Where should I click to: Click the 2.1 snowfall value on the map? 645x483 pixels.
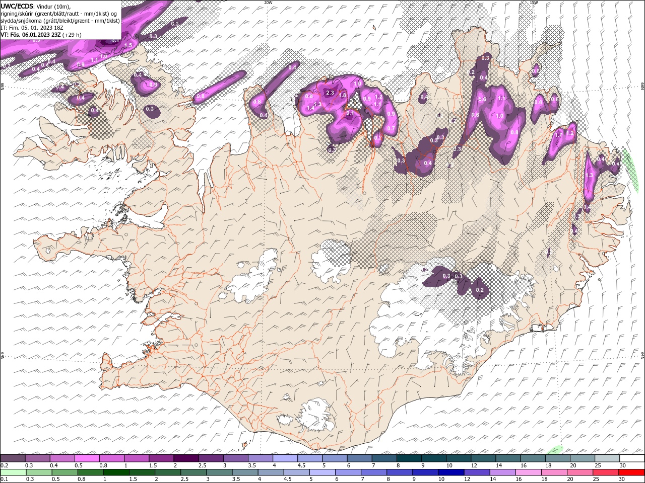350,114
